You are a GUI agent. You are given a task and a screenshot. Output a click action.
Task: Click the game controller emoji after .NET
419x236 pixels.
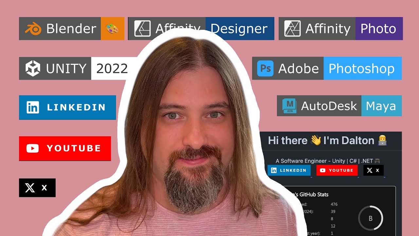377,161
